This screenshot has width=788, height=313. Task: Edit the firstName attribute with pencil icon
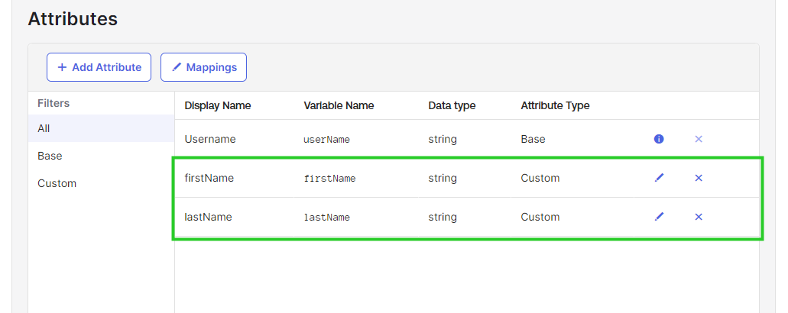659,178
